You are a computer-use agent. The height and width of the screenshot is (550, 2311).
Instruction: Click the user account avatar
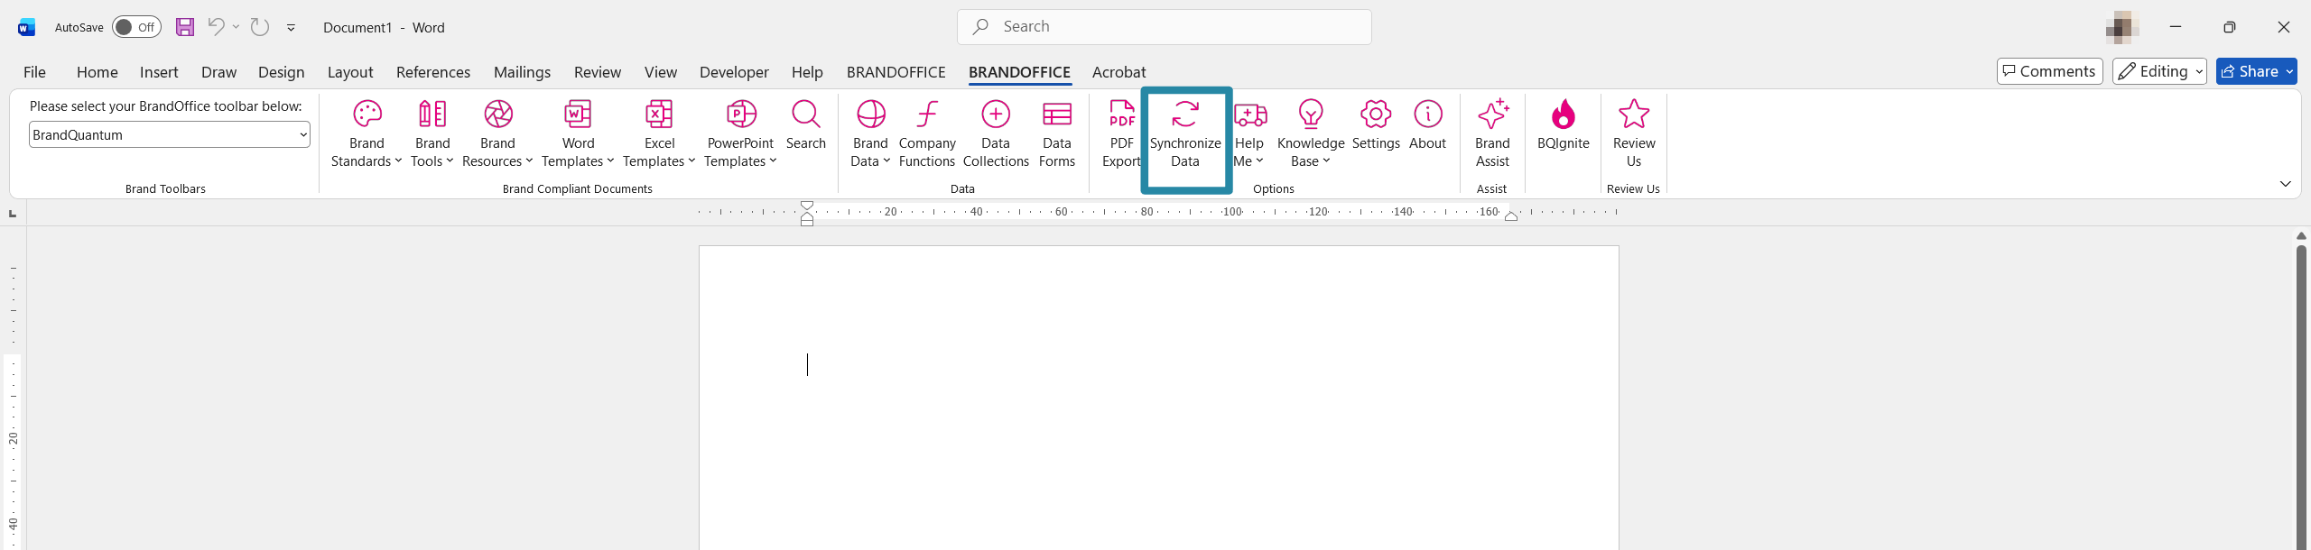(2122, 27)
